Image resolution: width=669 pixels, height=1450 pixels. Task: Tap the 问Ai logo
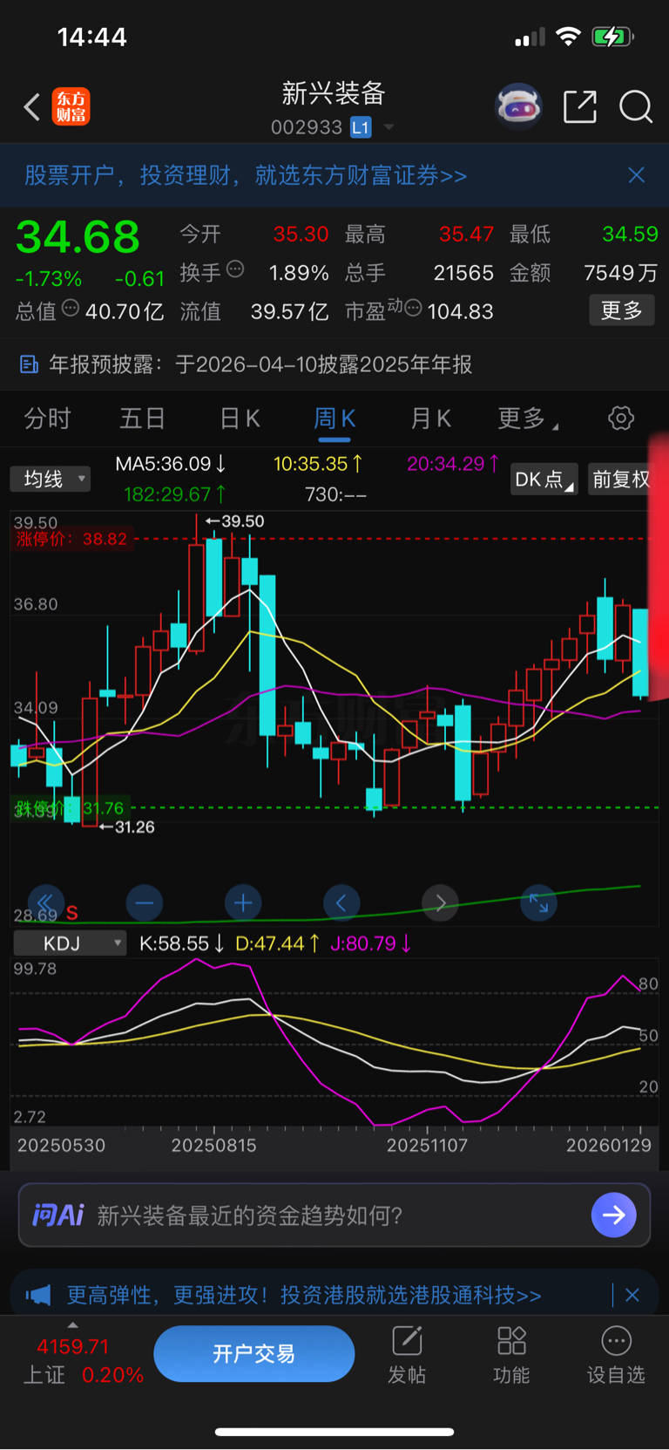58,1215
